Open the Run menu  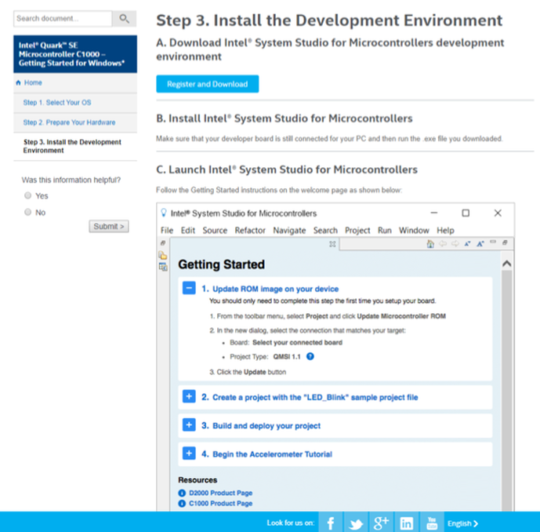[385, 231]
